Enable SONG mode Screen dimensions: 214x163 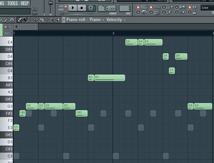click(x=66, y=10)
